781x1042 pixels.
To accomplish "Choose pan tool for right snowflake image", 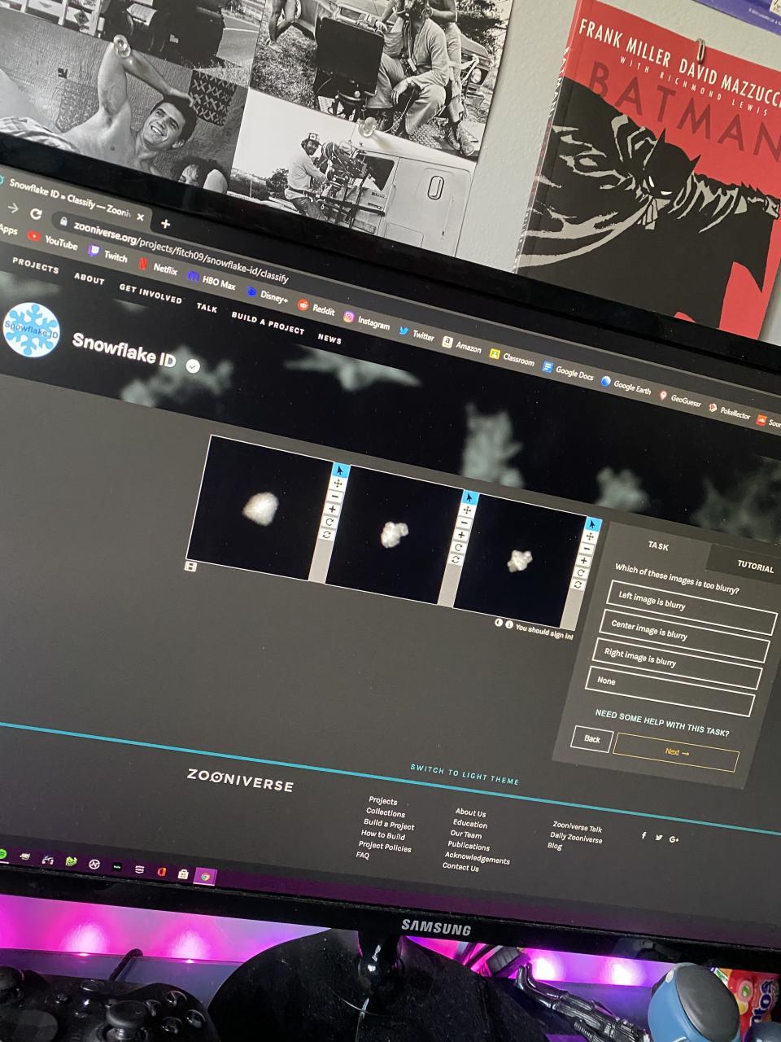I will [x=590, y=537].
